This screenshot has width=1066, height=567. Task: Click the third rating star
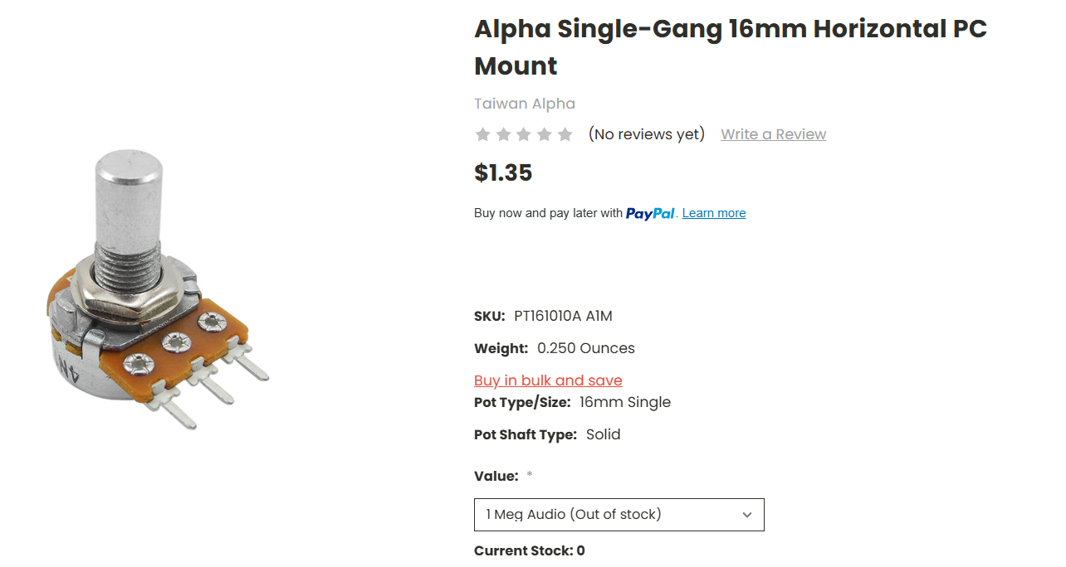tap(524, 134)
